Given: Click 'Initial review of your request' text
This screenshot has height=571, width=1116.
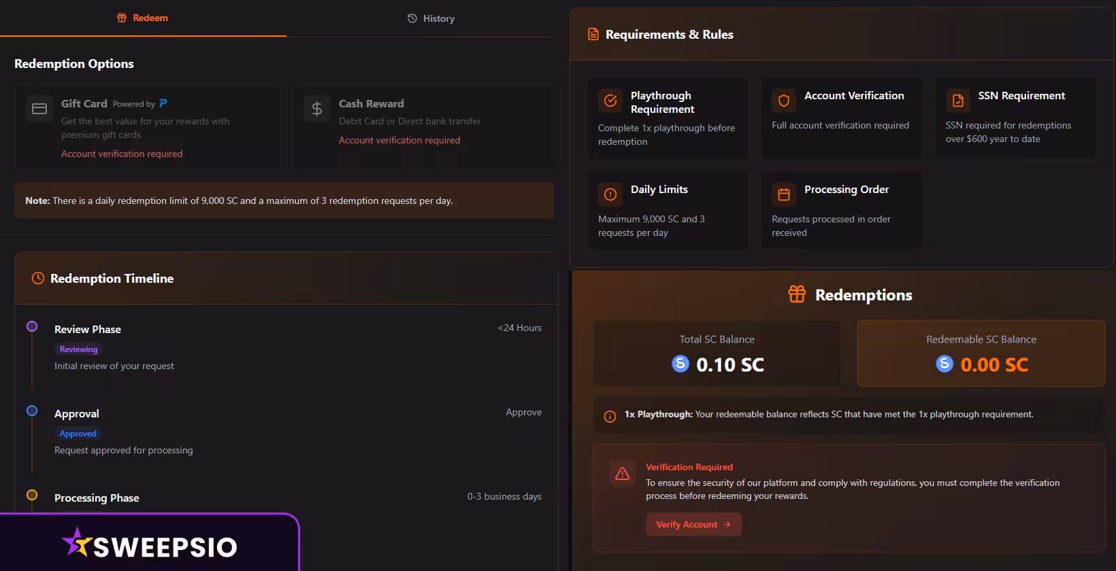Looking at the screenshot, I should 114,366.
